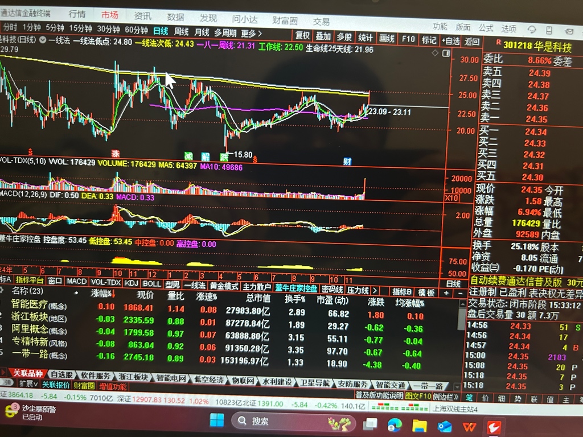Image resolution: width=583 pixels, height=437 pixels.
Task: Switch to 60分钟 period tab
Action: 136,30
